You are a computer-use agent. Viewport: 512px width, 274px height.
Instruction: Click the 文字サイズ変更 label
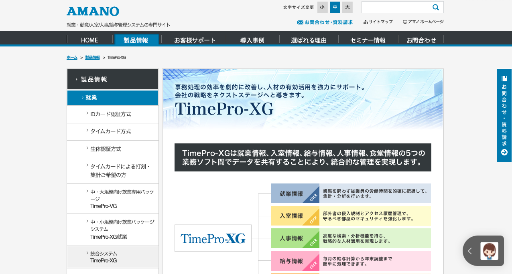(x=299, y=7)
